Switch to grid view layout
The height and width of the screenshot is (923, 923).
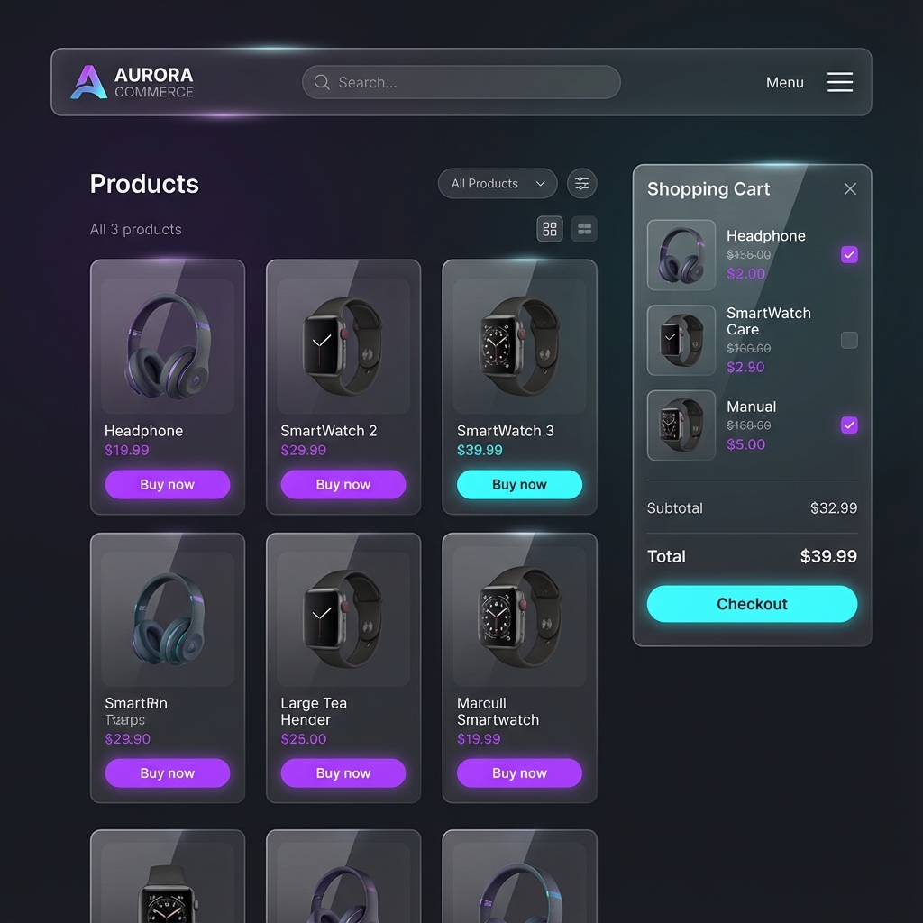[x=550, y=229]
